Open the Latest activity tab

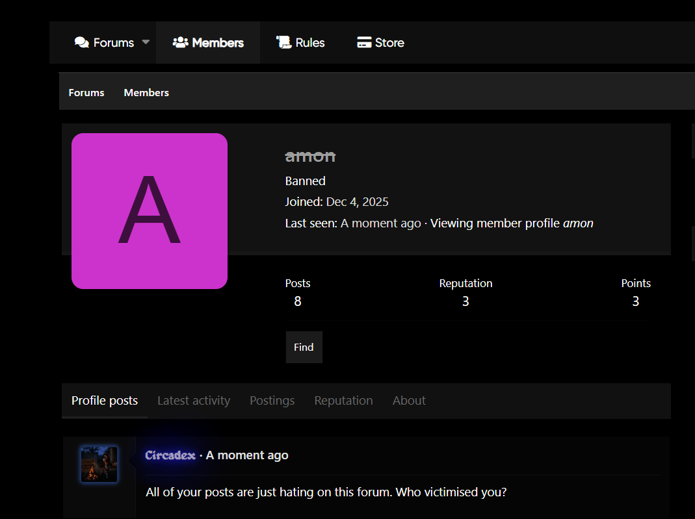(x=194, y=401)
